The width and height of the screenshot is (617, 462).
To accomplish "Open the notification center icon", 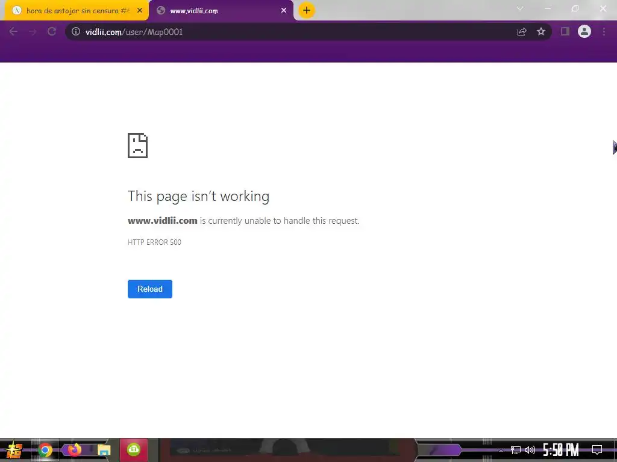I will pyautogui.click(x=597, y=450).
